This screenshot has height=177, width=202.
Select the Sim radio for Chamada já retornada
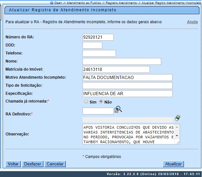click(86, 101)
